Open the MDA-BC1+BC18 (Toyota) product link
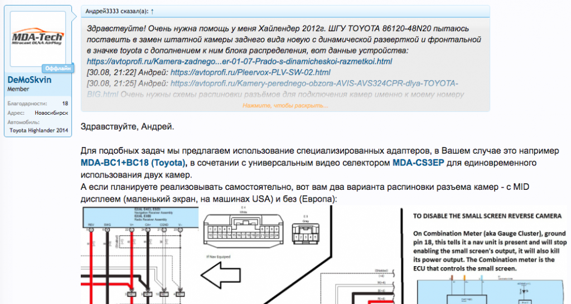 point(133,163)
